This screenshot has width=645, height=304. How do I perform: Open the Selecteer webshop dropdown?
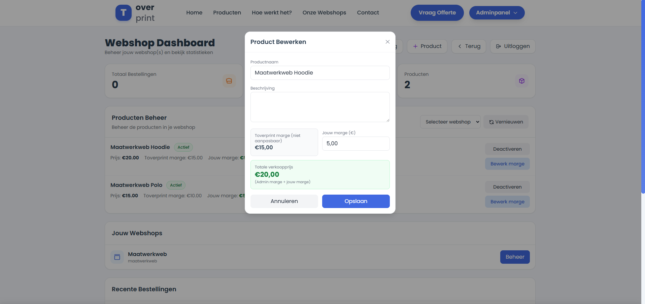(450, 122)
